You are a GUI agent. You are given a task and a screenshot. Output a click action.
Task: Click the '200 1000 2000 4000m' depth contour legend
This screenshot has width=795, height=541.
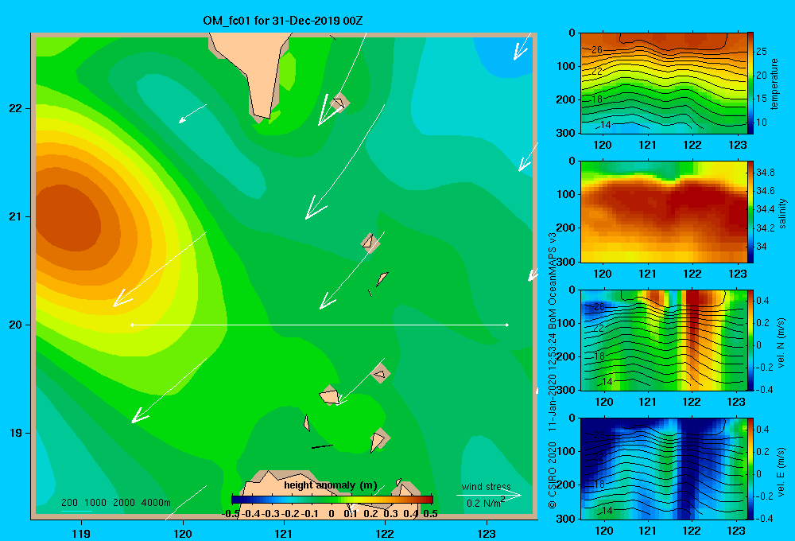pos(116,503)
